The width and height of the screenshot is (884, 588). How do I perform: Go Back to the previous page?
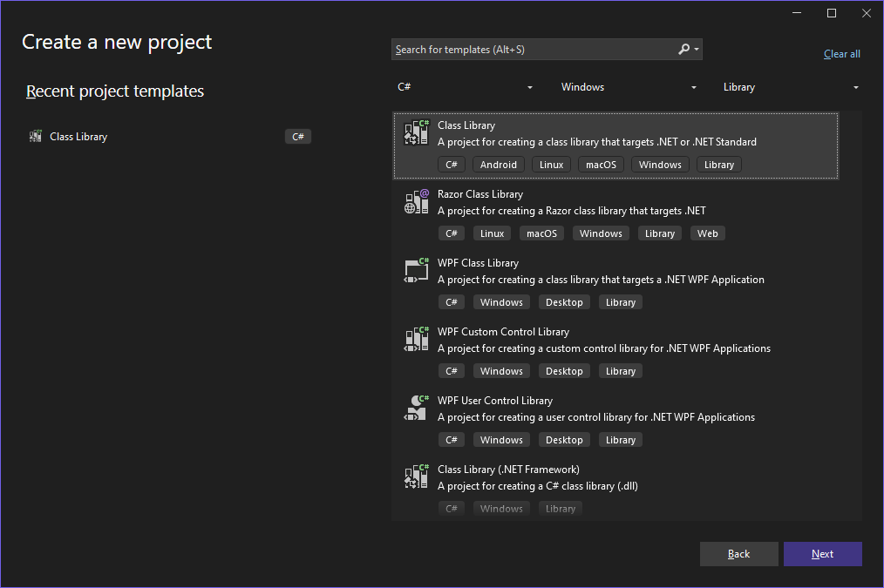pos(738,554)
